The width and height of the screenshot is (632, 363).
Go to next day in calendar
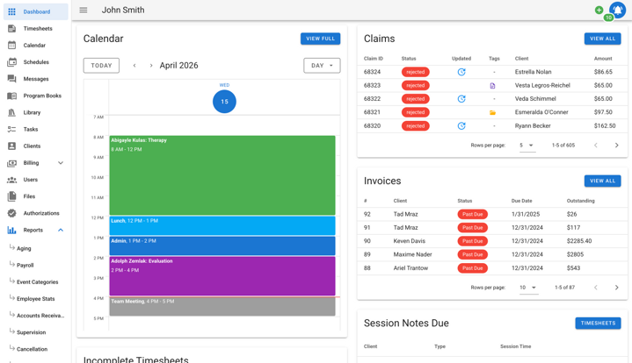(x=151, y=66)
